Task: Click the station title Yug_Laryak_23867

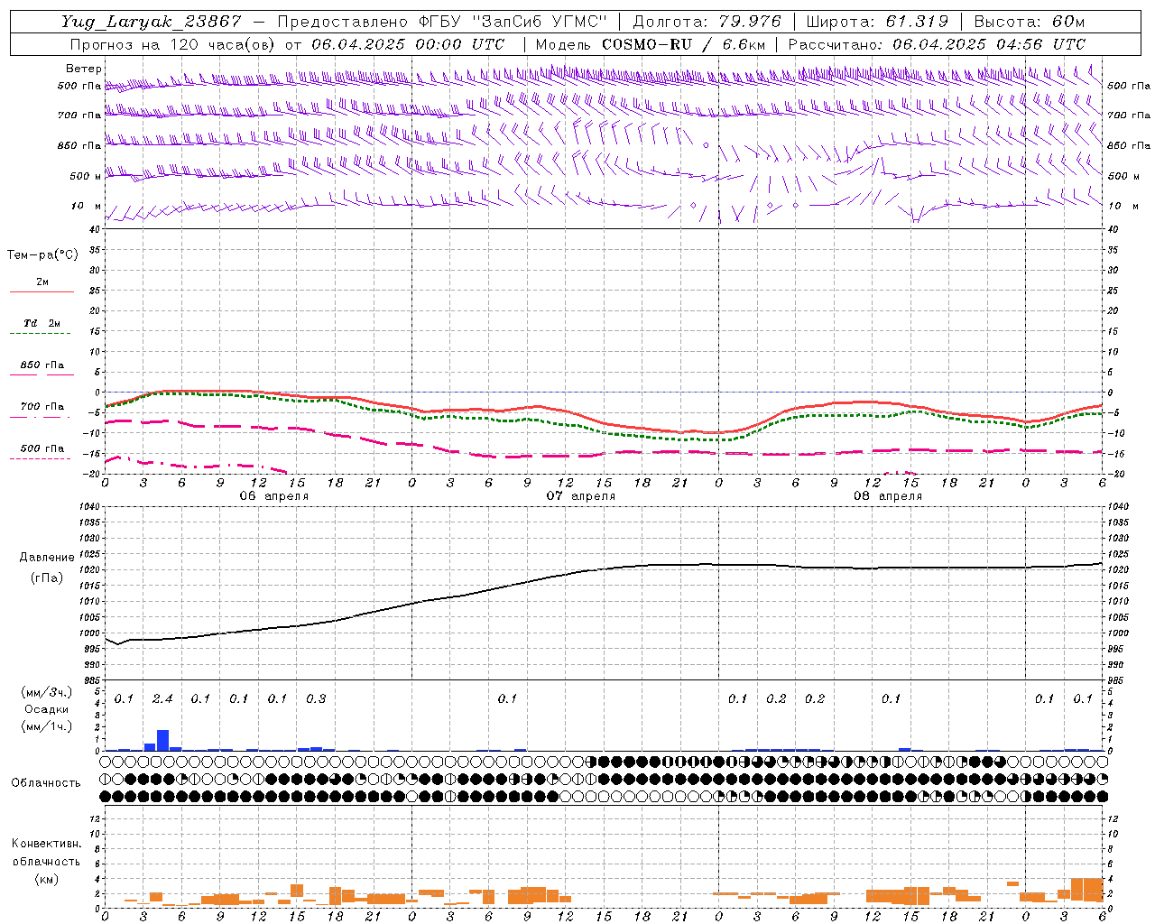Action: coord(152,22)
